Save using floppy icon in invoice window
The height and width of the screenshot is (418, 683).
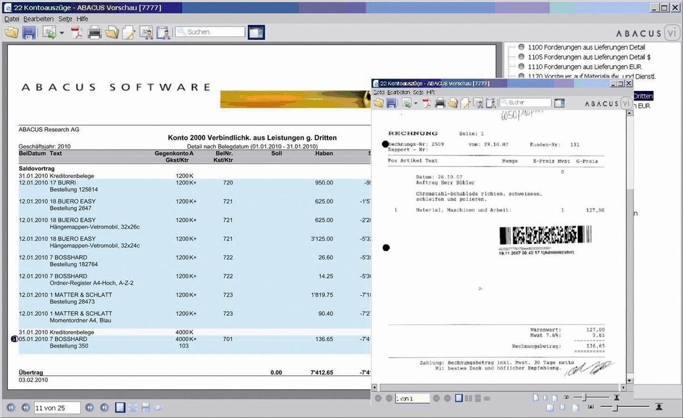point(392,103)
